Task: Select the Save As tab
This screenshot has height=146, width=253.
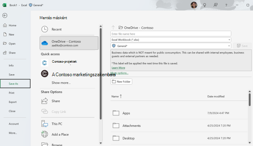Action: 15,83
